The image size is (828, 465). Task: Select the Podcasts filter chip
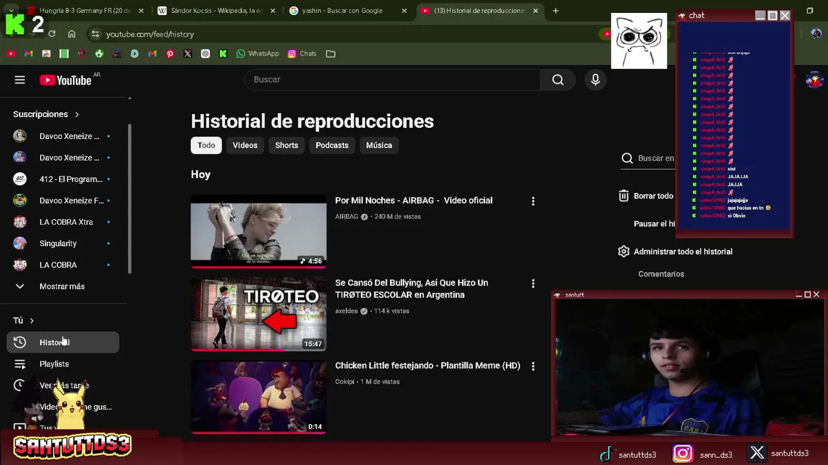(332, 145)
